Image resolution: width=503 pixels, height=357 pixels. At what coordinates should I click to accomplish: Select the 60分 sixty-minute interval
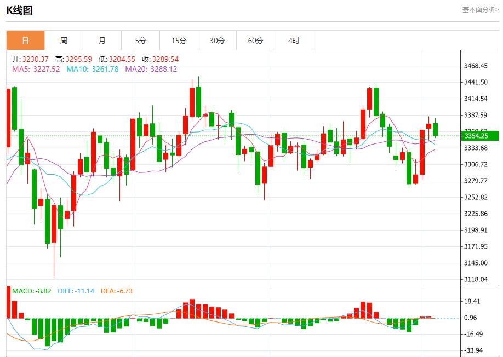[256, 40]
